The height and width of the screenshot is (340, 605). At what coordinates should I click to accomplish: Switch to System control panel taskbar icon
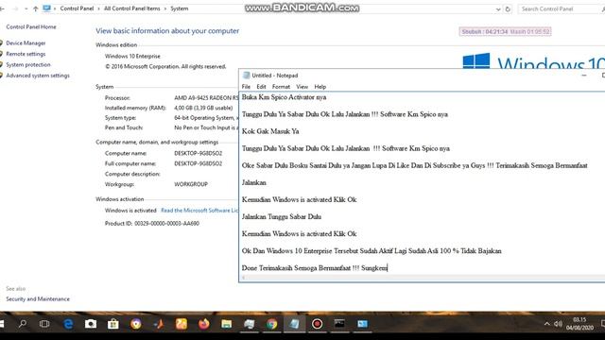[362, 324]
